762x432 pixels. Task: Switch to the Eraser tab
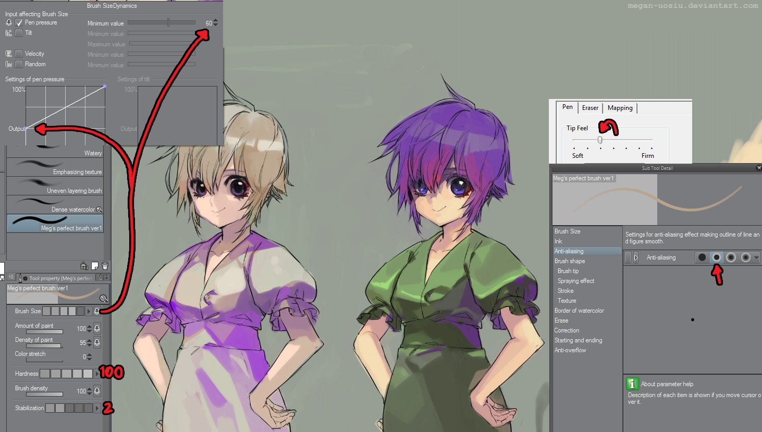(x=589, y=107)
